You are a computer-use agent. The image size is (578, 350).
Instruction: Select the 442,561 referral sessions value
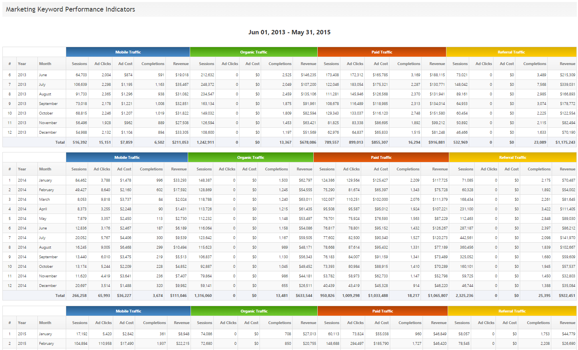pyautogui.click(x=466, y=238)
